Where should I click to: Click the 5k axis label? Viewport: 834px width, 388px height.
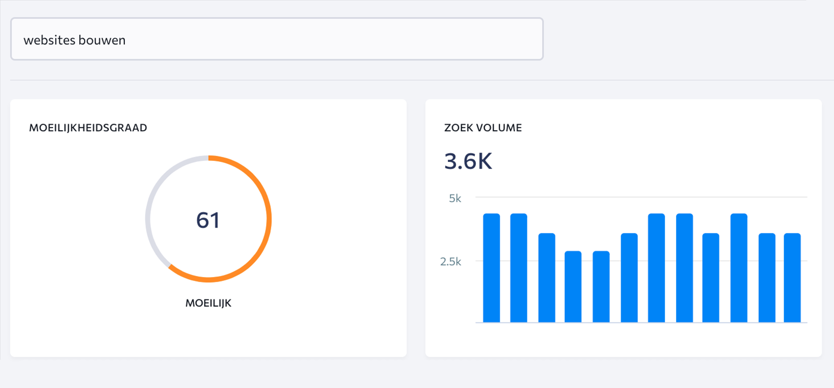click(x=455, y=198)
